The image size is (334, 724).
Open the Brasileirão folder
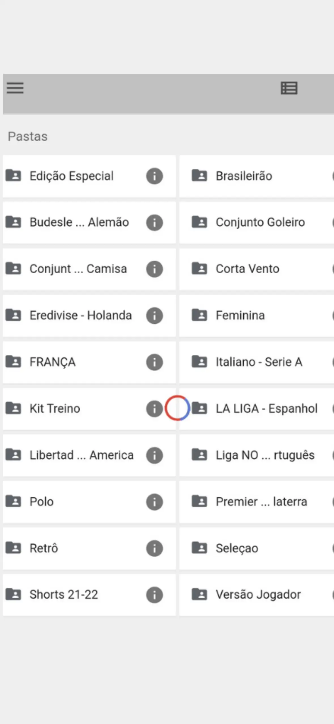coord(244,176)
